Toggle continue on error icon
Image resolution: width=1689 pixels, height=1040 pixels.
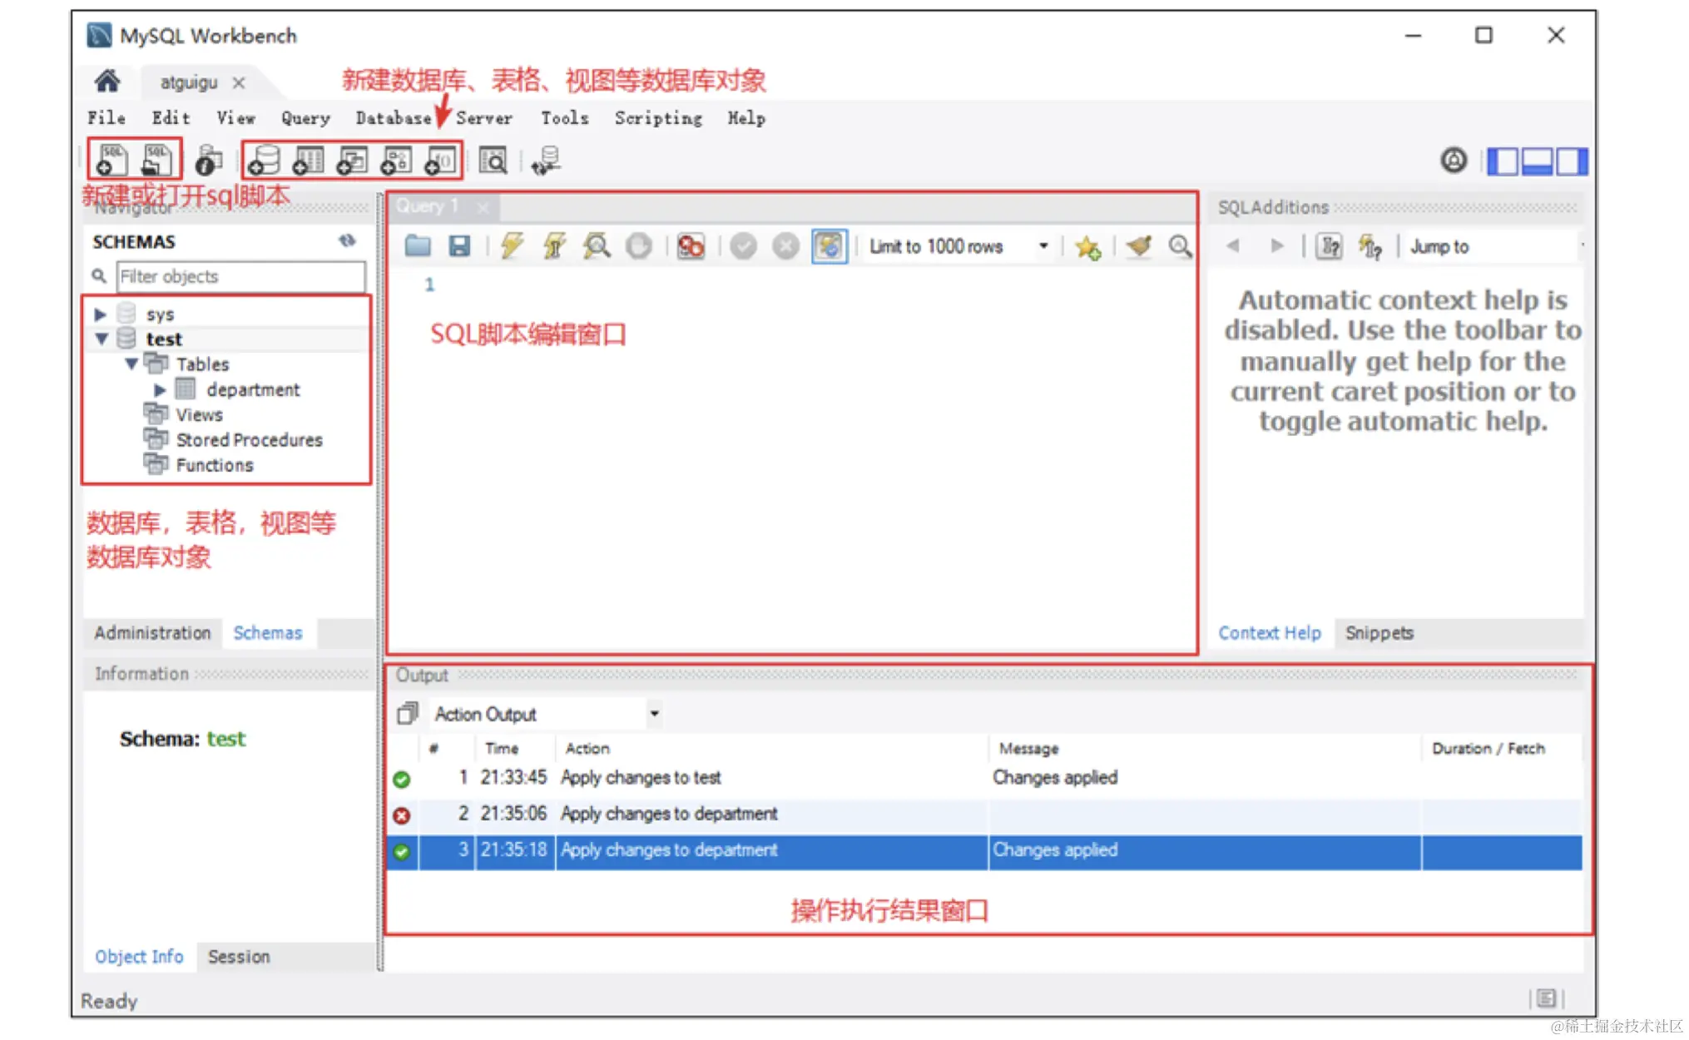pos(691,246)
